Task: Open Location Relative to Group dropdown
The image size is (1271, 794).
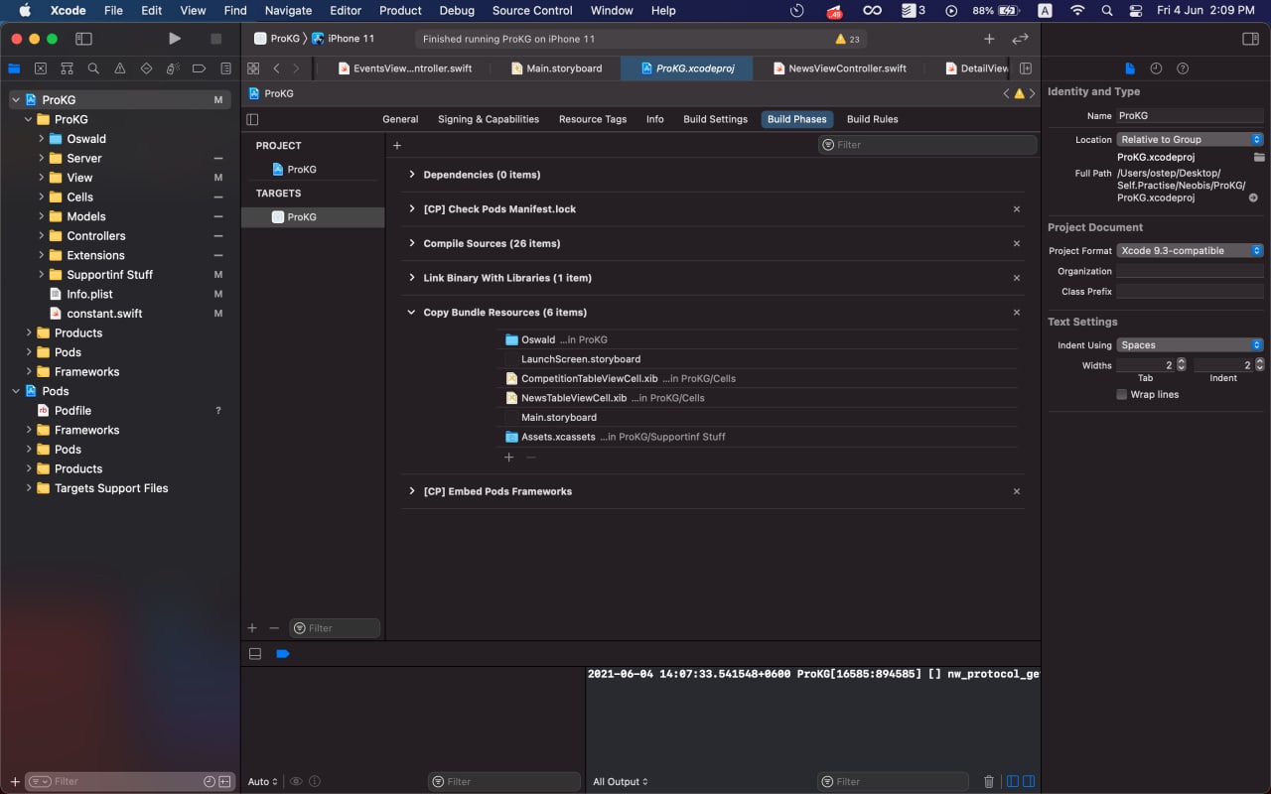Action: coord(1190,139)
